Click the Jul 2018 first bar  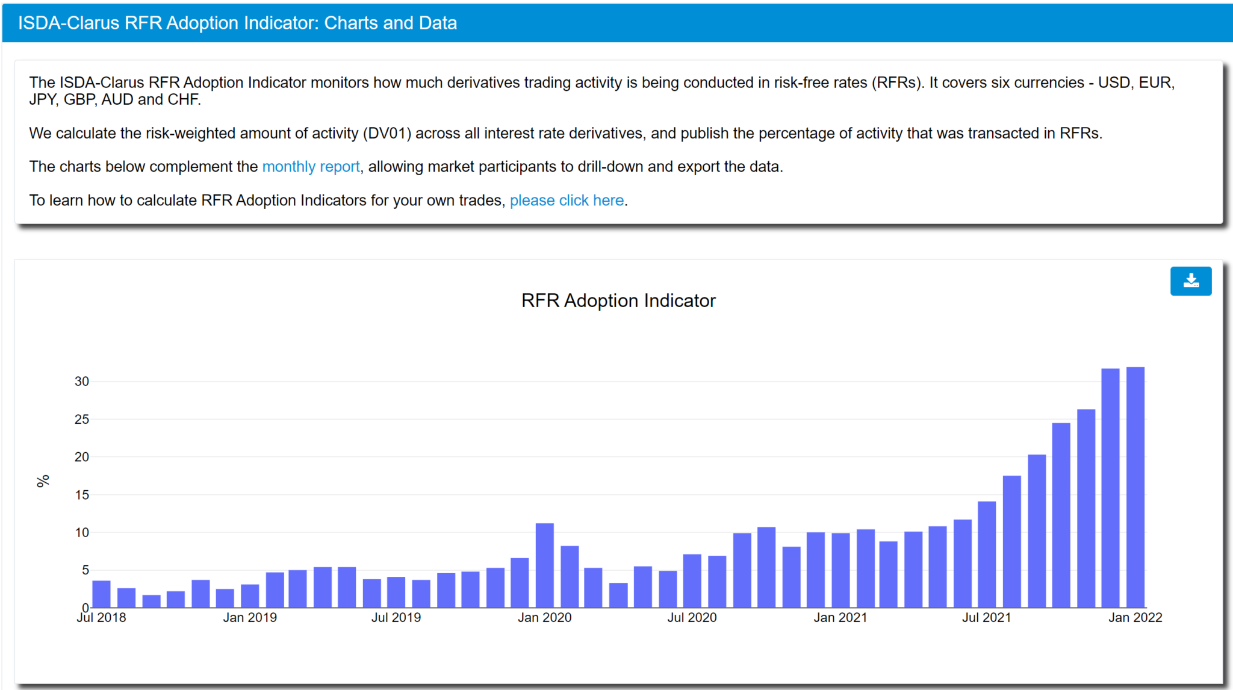click(100, 593)
